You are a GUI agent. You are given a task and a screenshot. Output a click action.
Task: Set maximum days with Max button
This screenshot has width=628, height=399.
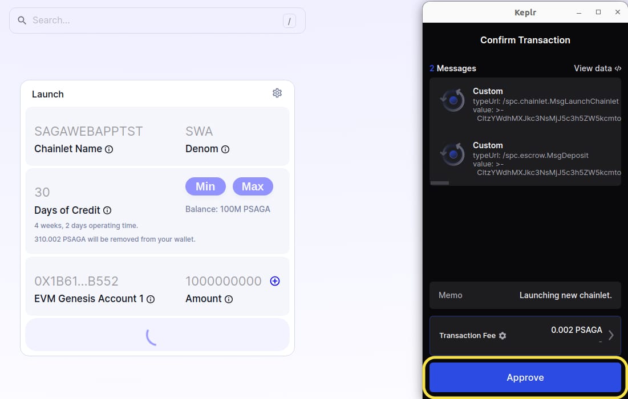[253, 186]
